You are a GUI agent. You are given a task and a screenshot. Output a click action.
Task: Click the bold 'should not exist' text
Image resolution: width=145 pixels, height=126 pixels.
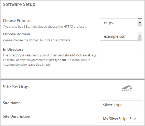77,55
